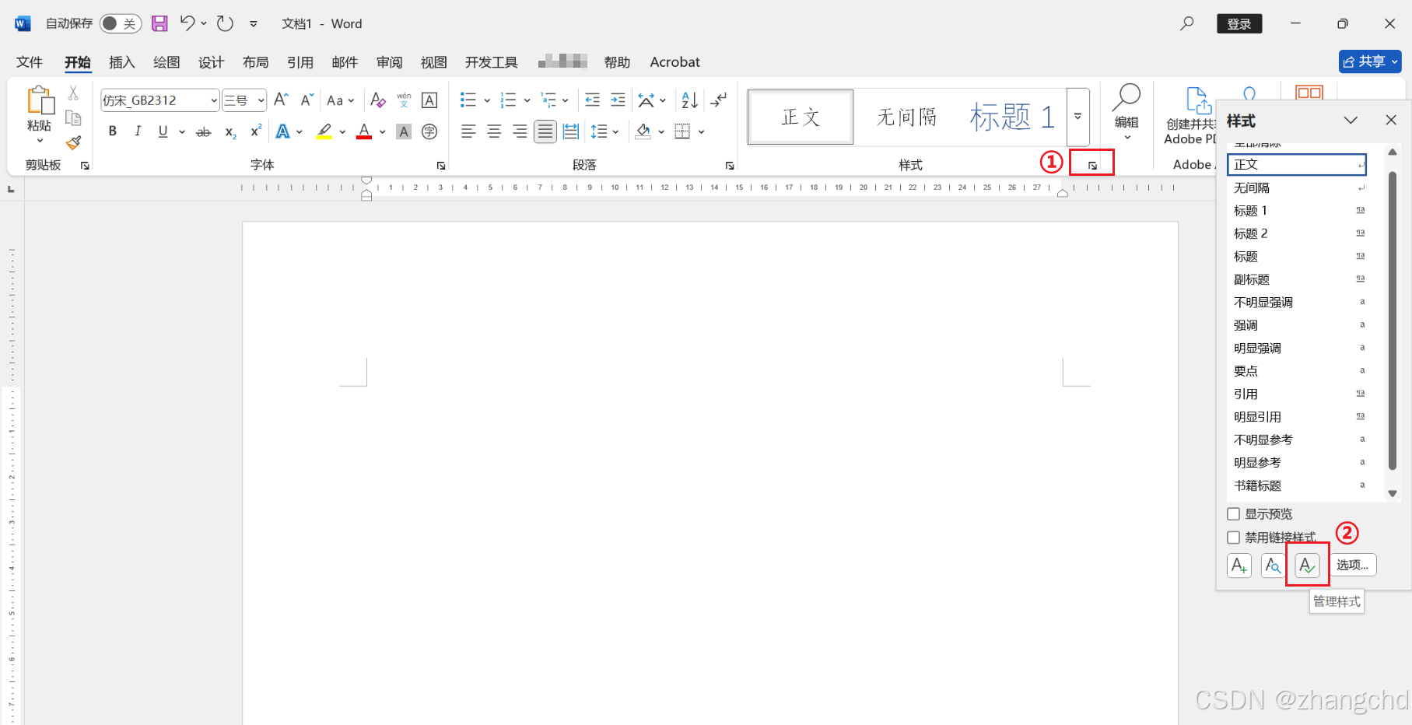Click the Save icon in title bar
The image size is (1412, 725).
(x=159, y=23)
